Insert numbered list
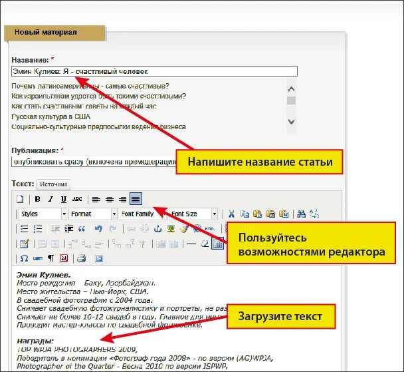 coord(38,229)
